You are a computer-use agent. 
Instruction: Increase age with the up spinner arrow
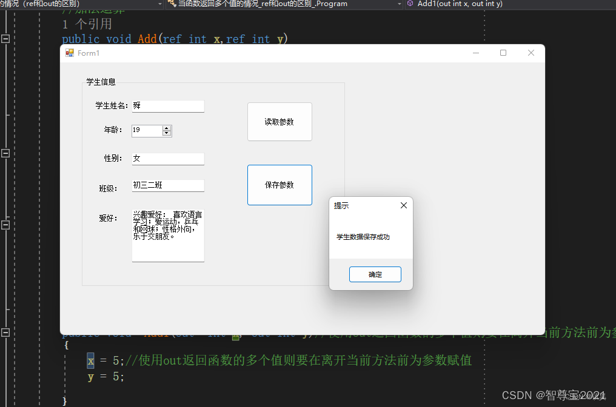tap(167, 128)
